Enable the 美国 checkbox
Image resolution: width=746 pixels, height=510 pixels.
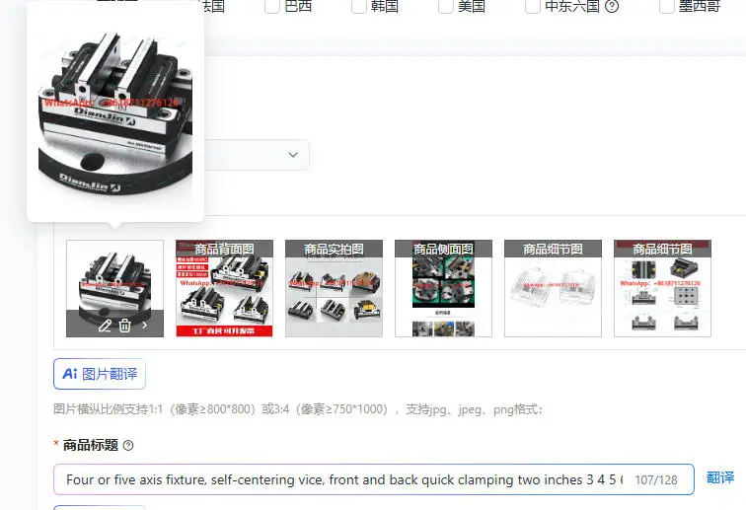[x=446, y=6]
